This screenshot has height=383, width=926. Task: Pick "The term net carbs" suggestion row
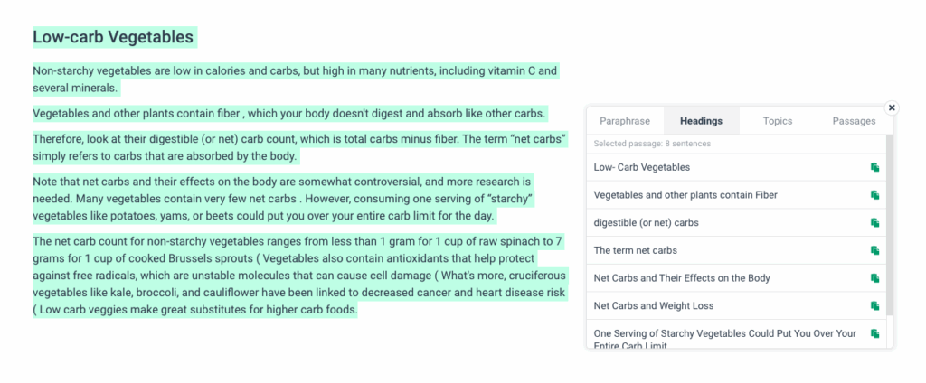(x=736, y=251)
